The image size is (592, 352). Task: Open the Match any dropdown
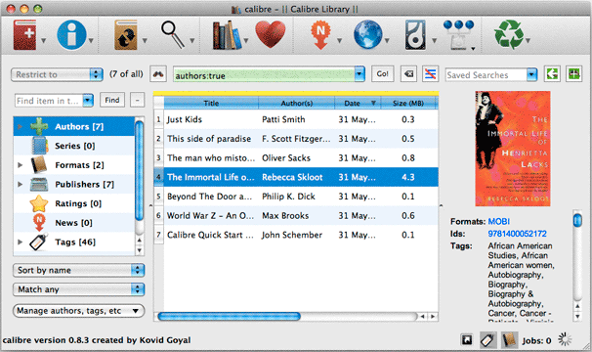(x=78, y=289)
